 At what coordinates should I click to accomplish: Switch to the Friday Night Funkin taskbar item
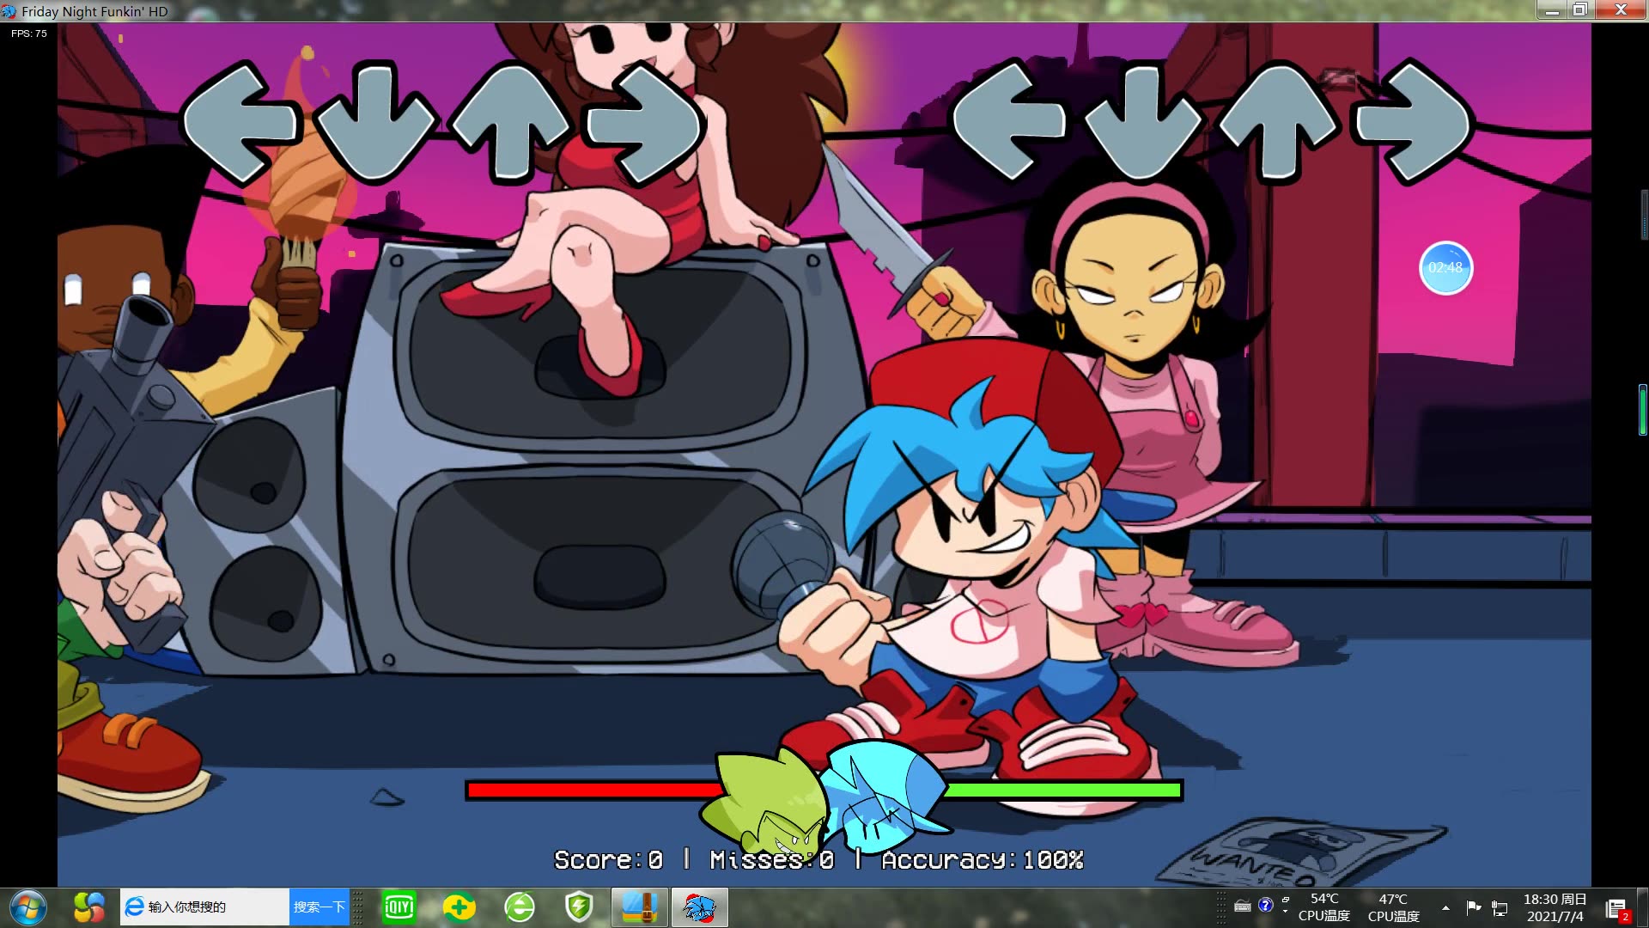point(699,907)
